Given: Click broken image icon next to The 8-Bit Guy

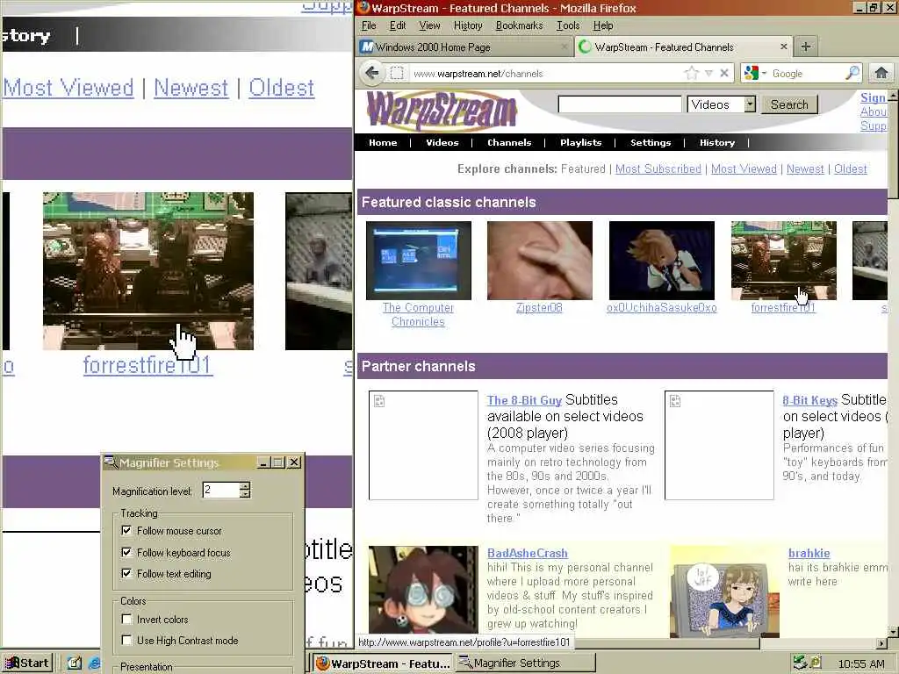Looking at the screenshot, I should point(379,400).
